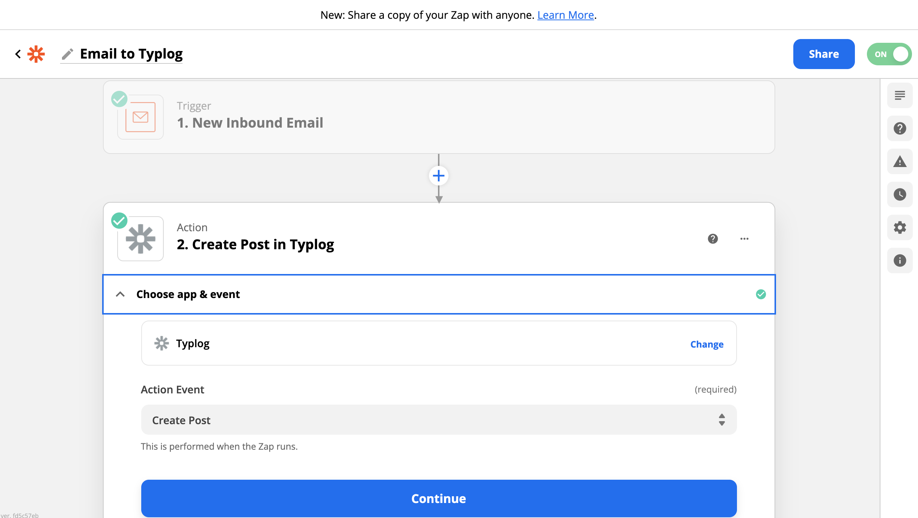Image resolution: width=918 pixels, height=518 pixels.
Task: Open help for the Create Post action
Action: 713,239
